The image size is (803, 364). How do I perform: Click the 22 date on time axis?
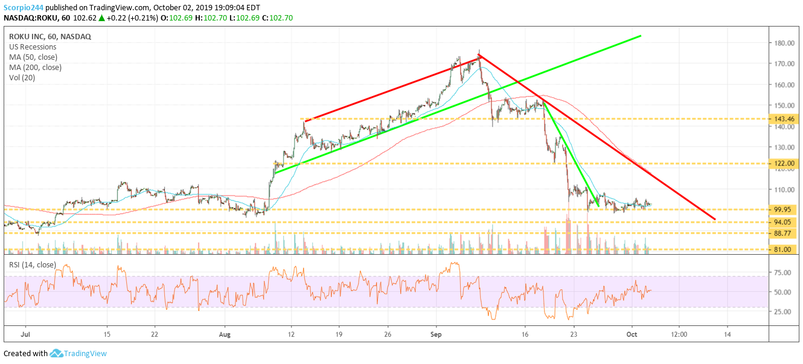tap(155, 333)
